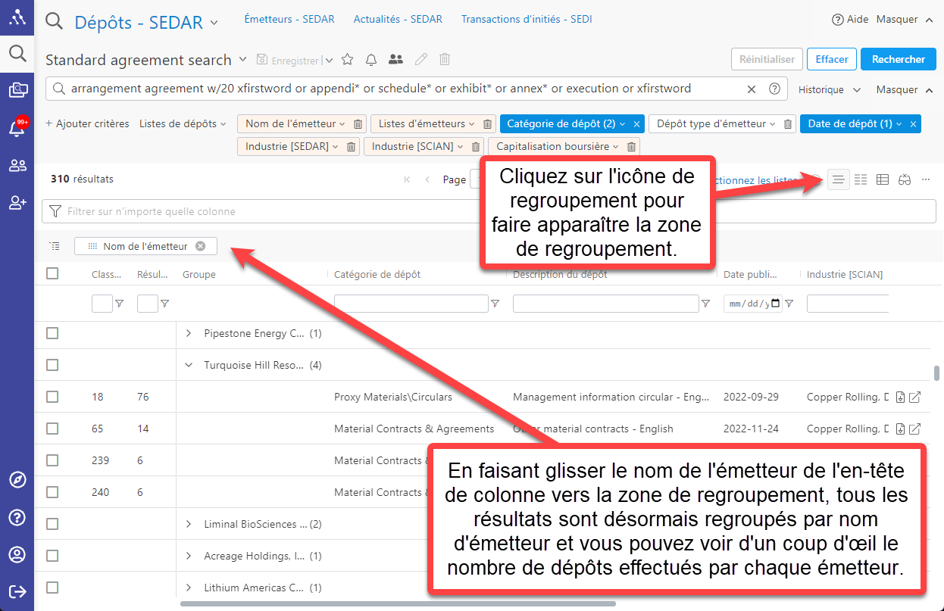
Task: Open the application logo home icon
Action: 17,17
